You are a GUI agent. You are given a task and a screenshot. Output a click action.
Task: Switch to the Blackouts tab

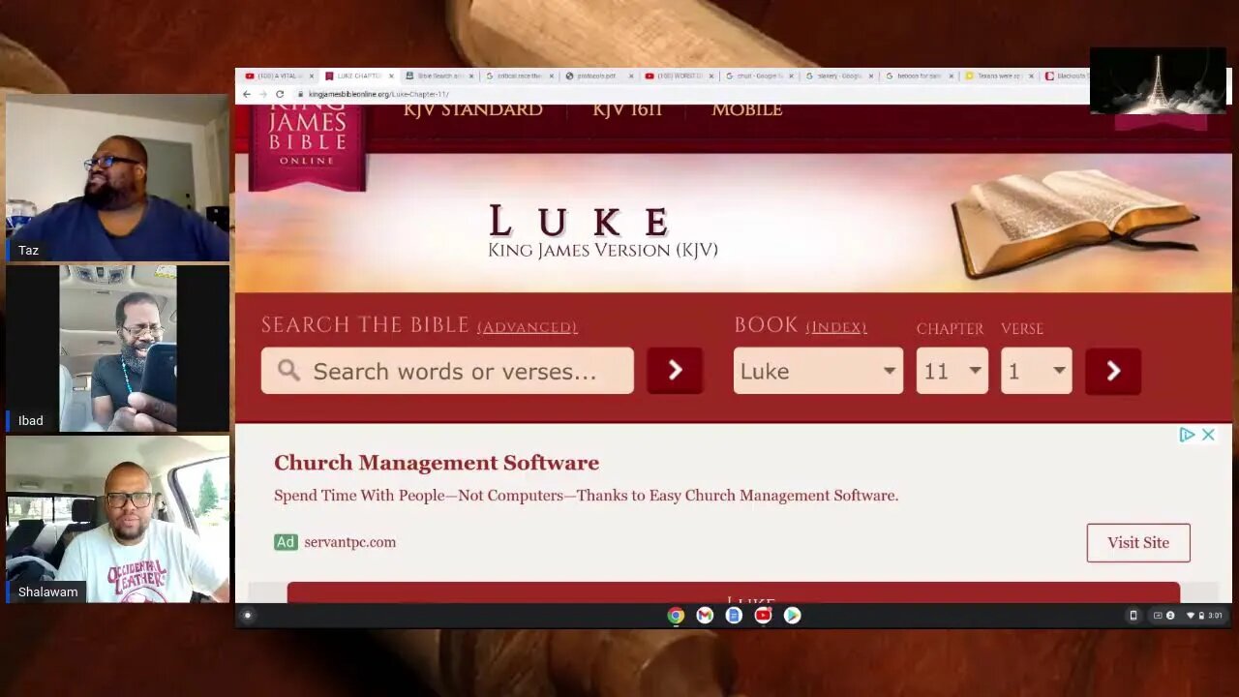click(x=1065, y=76)
